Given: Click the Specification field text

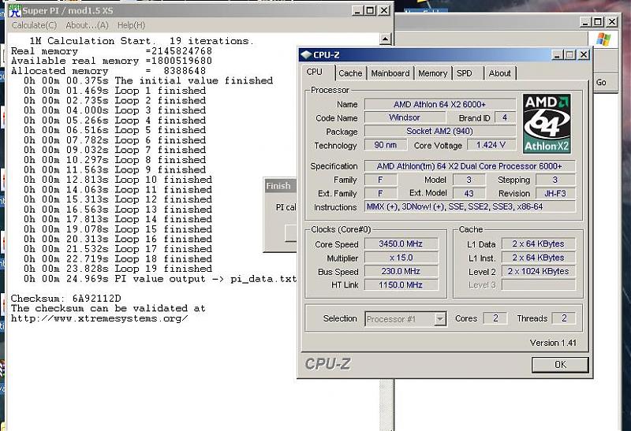Looking at the screenshot, I should point(469,166).
